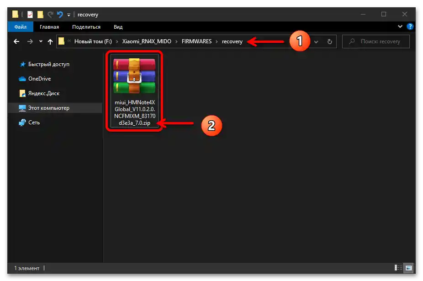Navigate to FIRMWARES breadcrumb
Image resolution: width=423 pixels, height=281 pixels.
[x=196, y=41]
